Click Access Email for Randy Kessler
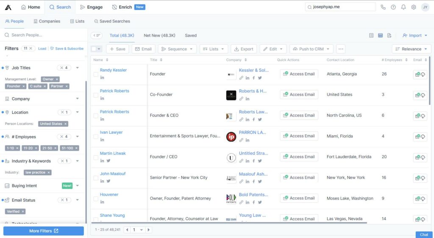 (299, 74)
